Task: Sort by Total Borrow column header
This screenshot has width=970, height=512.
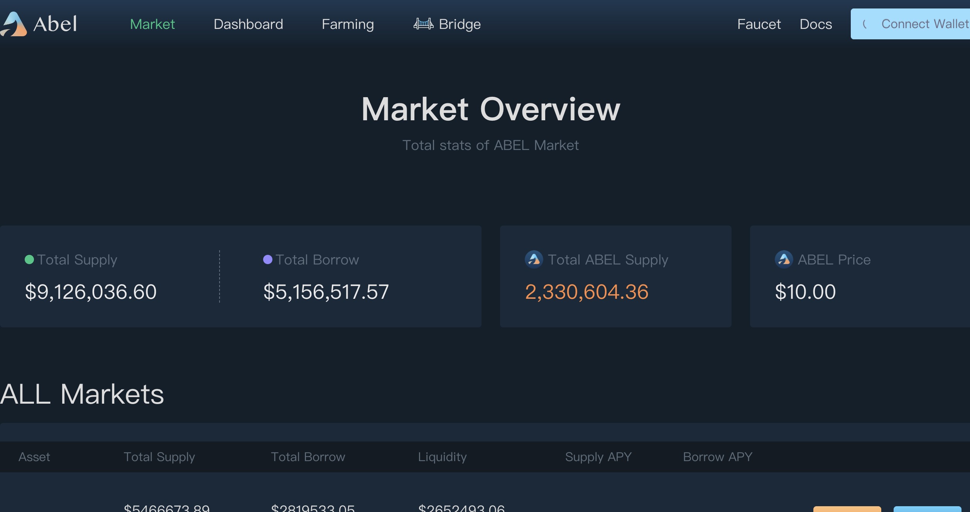Action: 308,457
